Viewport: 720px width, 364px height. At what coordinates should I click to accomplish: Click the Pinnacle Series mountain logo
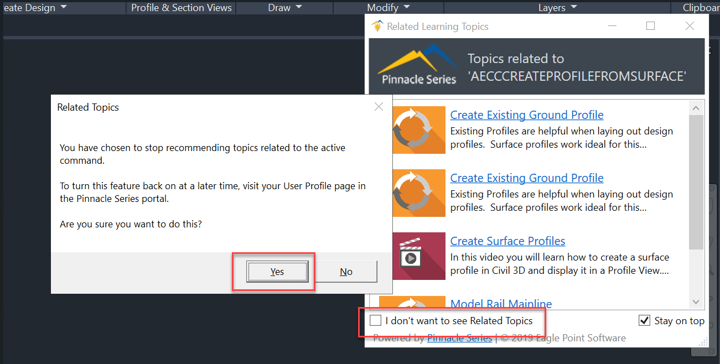[x=418, y=65]
